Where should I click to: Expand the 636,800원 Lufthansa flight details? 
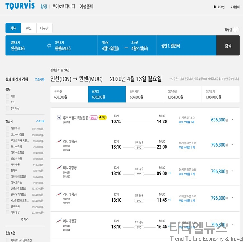tap(232, 120)
